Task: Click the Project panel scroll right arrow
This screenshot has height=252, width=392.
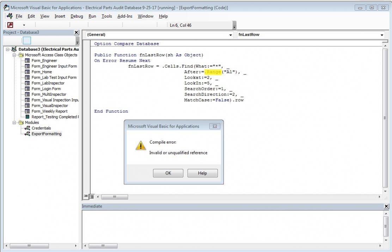Action: [76, 246]
